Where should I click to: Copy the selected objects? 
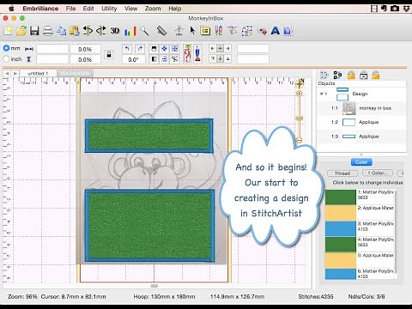pos(61,31)
